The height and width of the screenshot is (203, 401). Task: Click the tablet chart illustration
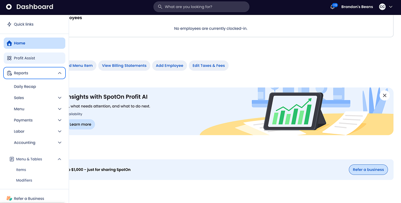[295, 112]
